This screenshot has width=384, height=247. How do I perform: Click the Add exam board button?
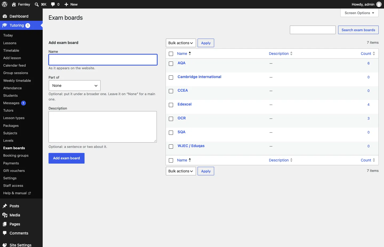click(x=66, y=158)
